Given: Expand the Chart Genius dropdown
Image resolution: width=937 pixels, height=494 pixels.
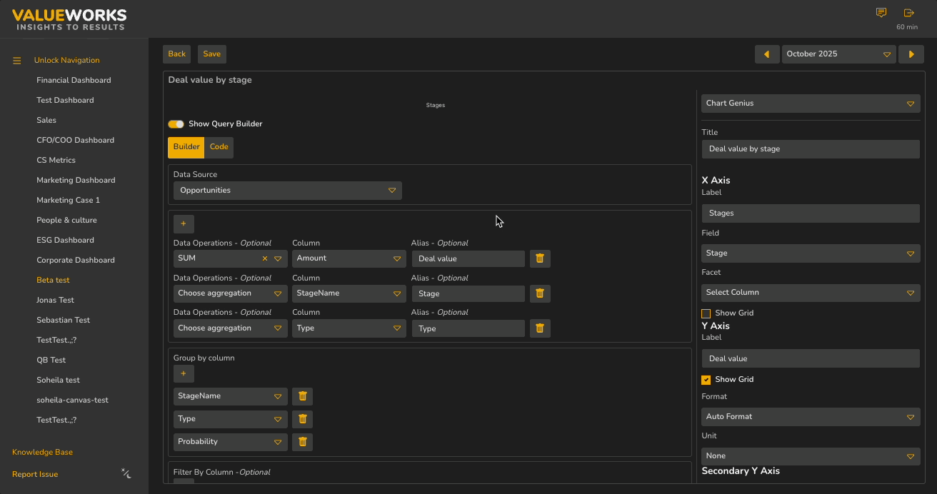Looking at the screenshot, I should [x=811, y=104].
